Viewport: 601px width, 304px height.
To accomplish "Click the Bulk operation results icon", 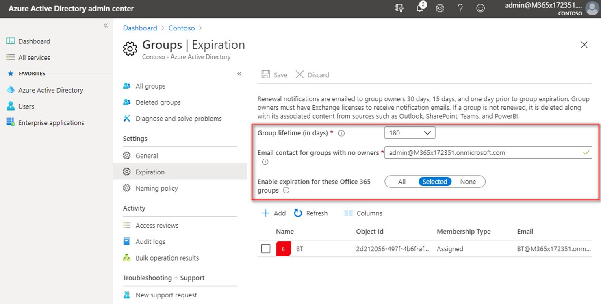I will [x=127, y=258].
